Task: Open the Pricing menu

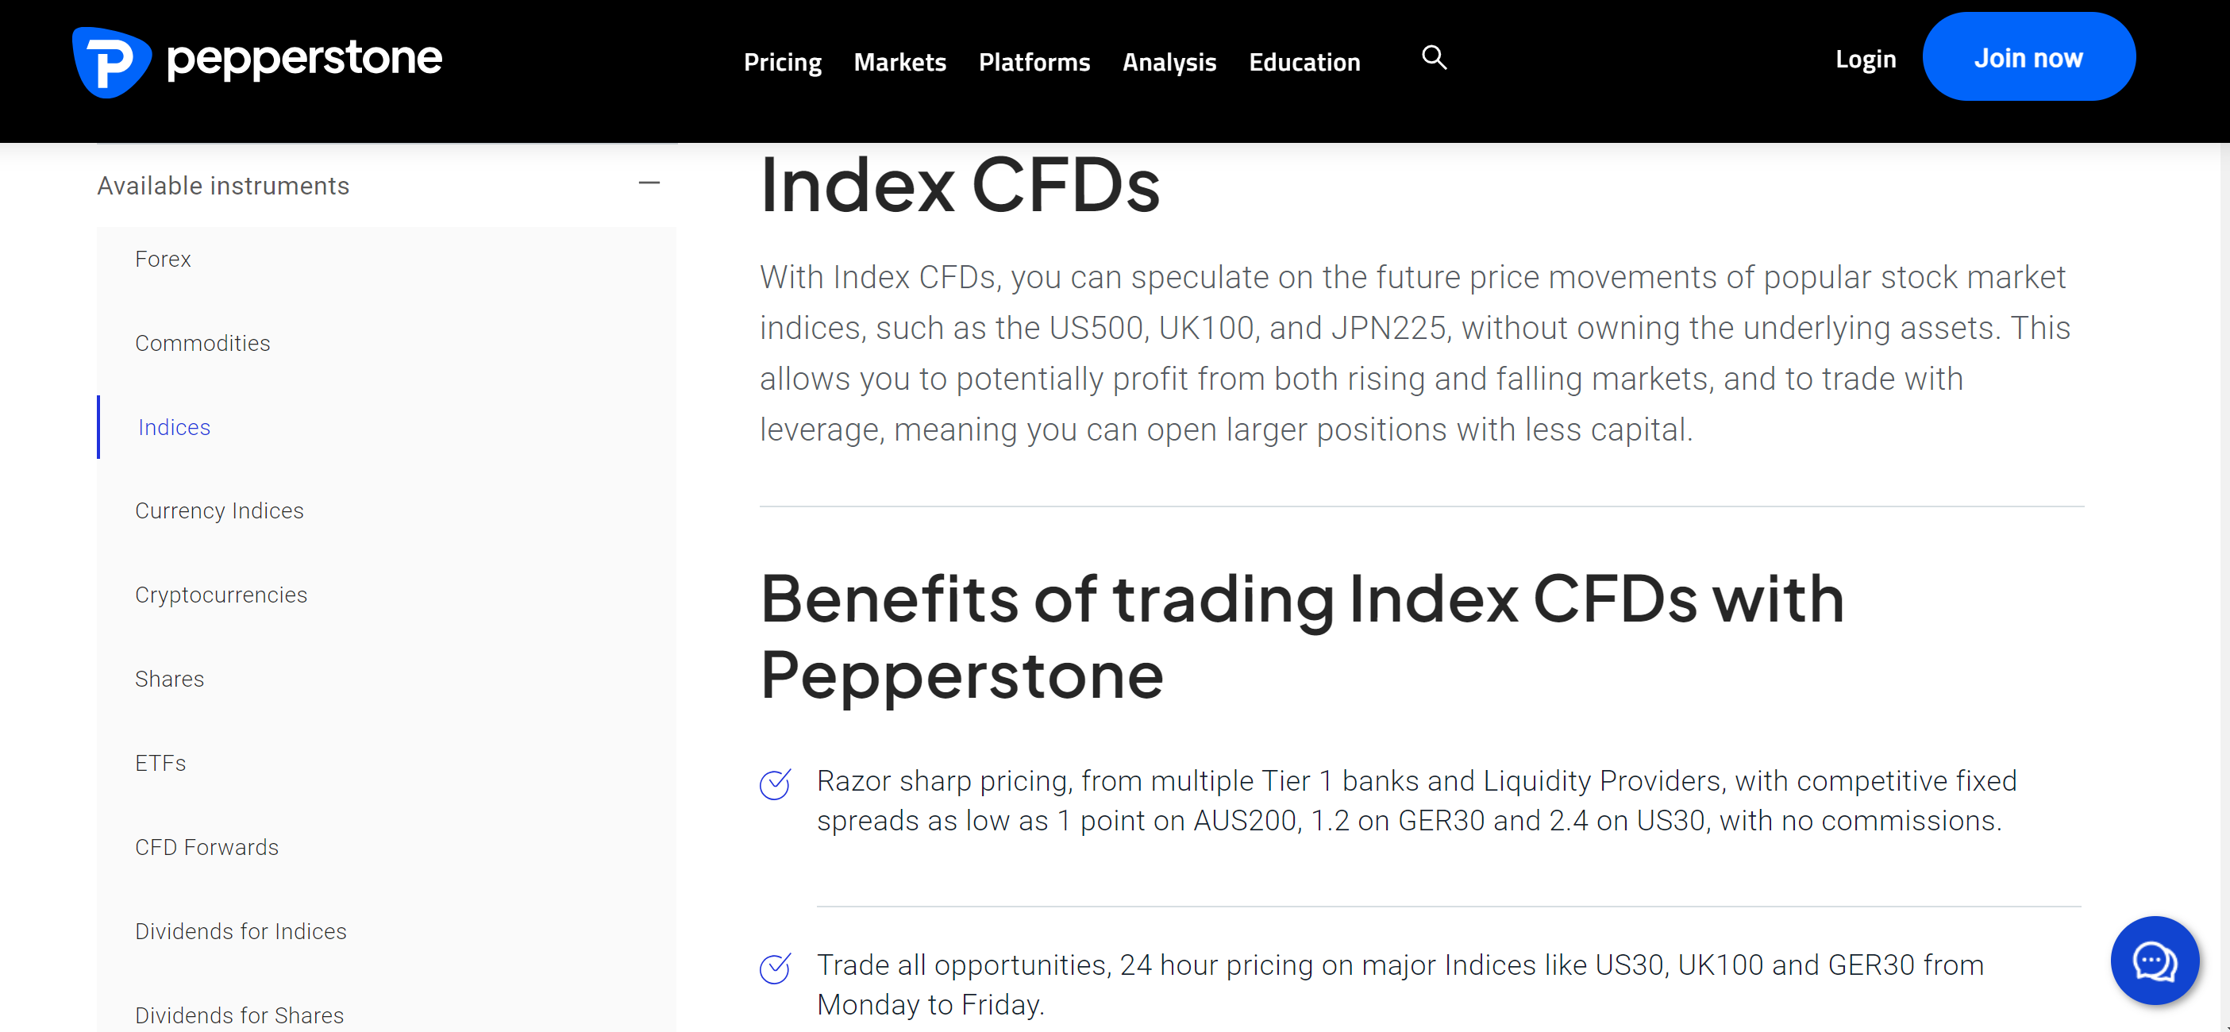Action: point(782,63)
